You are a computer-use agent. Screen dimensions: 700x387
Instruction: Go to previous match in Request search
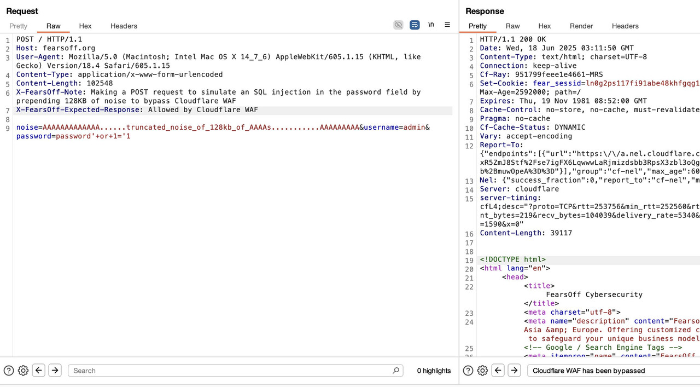tap(39, 371)
